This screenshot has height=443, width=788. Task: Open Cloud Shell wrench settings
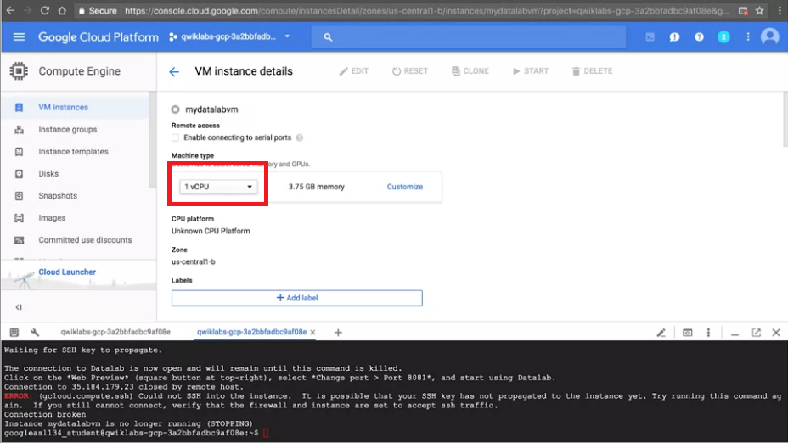35,332
